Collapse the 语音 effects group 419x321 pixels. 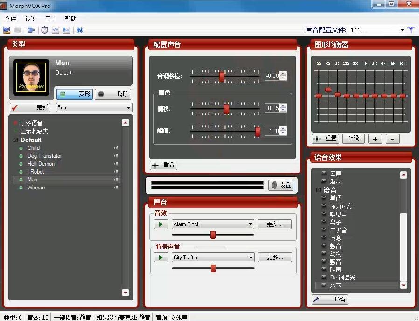tap(318, 190)
